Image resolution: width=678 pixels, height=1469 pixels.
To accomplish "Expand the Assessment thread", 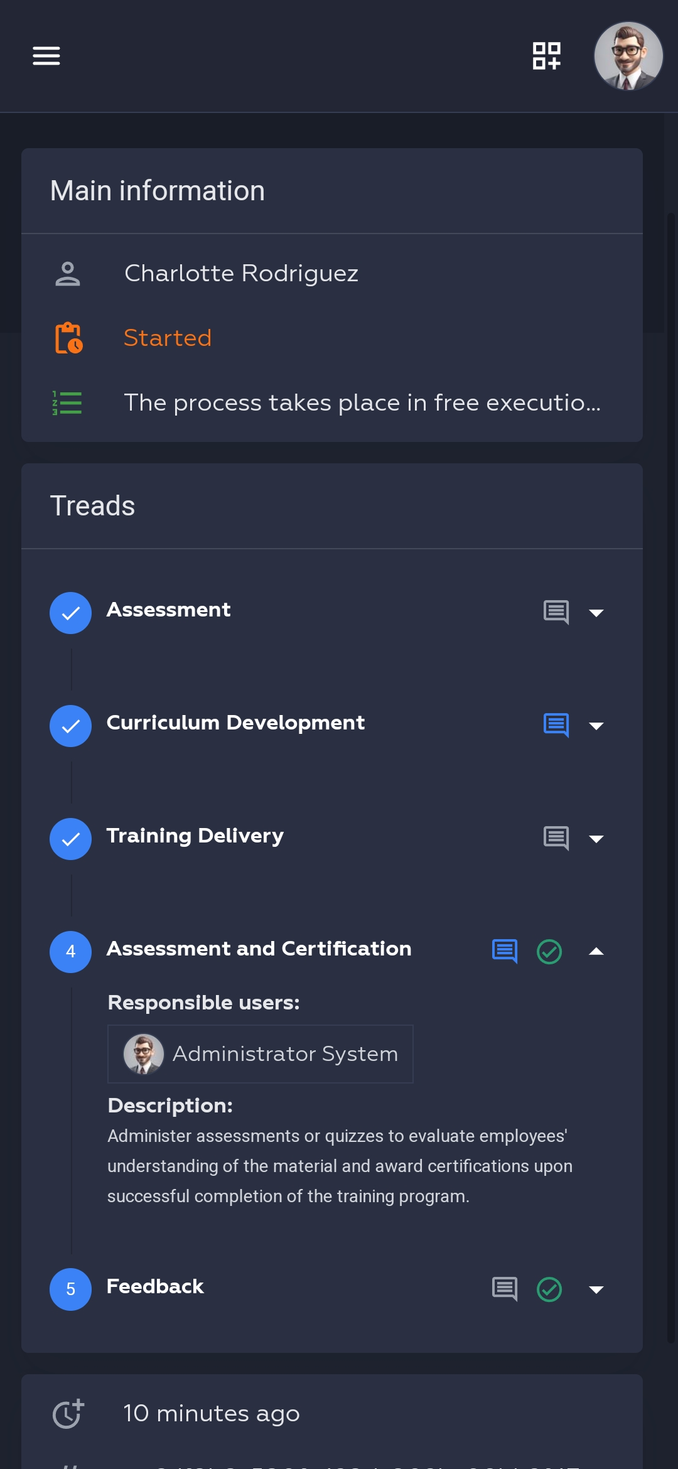I will coord(596,613).
